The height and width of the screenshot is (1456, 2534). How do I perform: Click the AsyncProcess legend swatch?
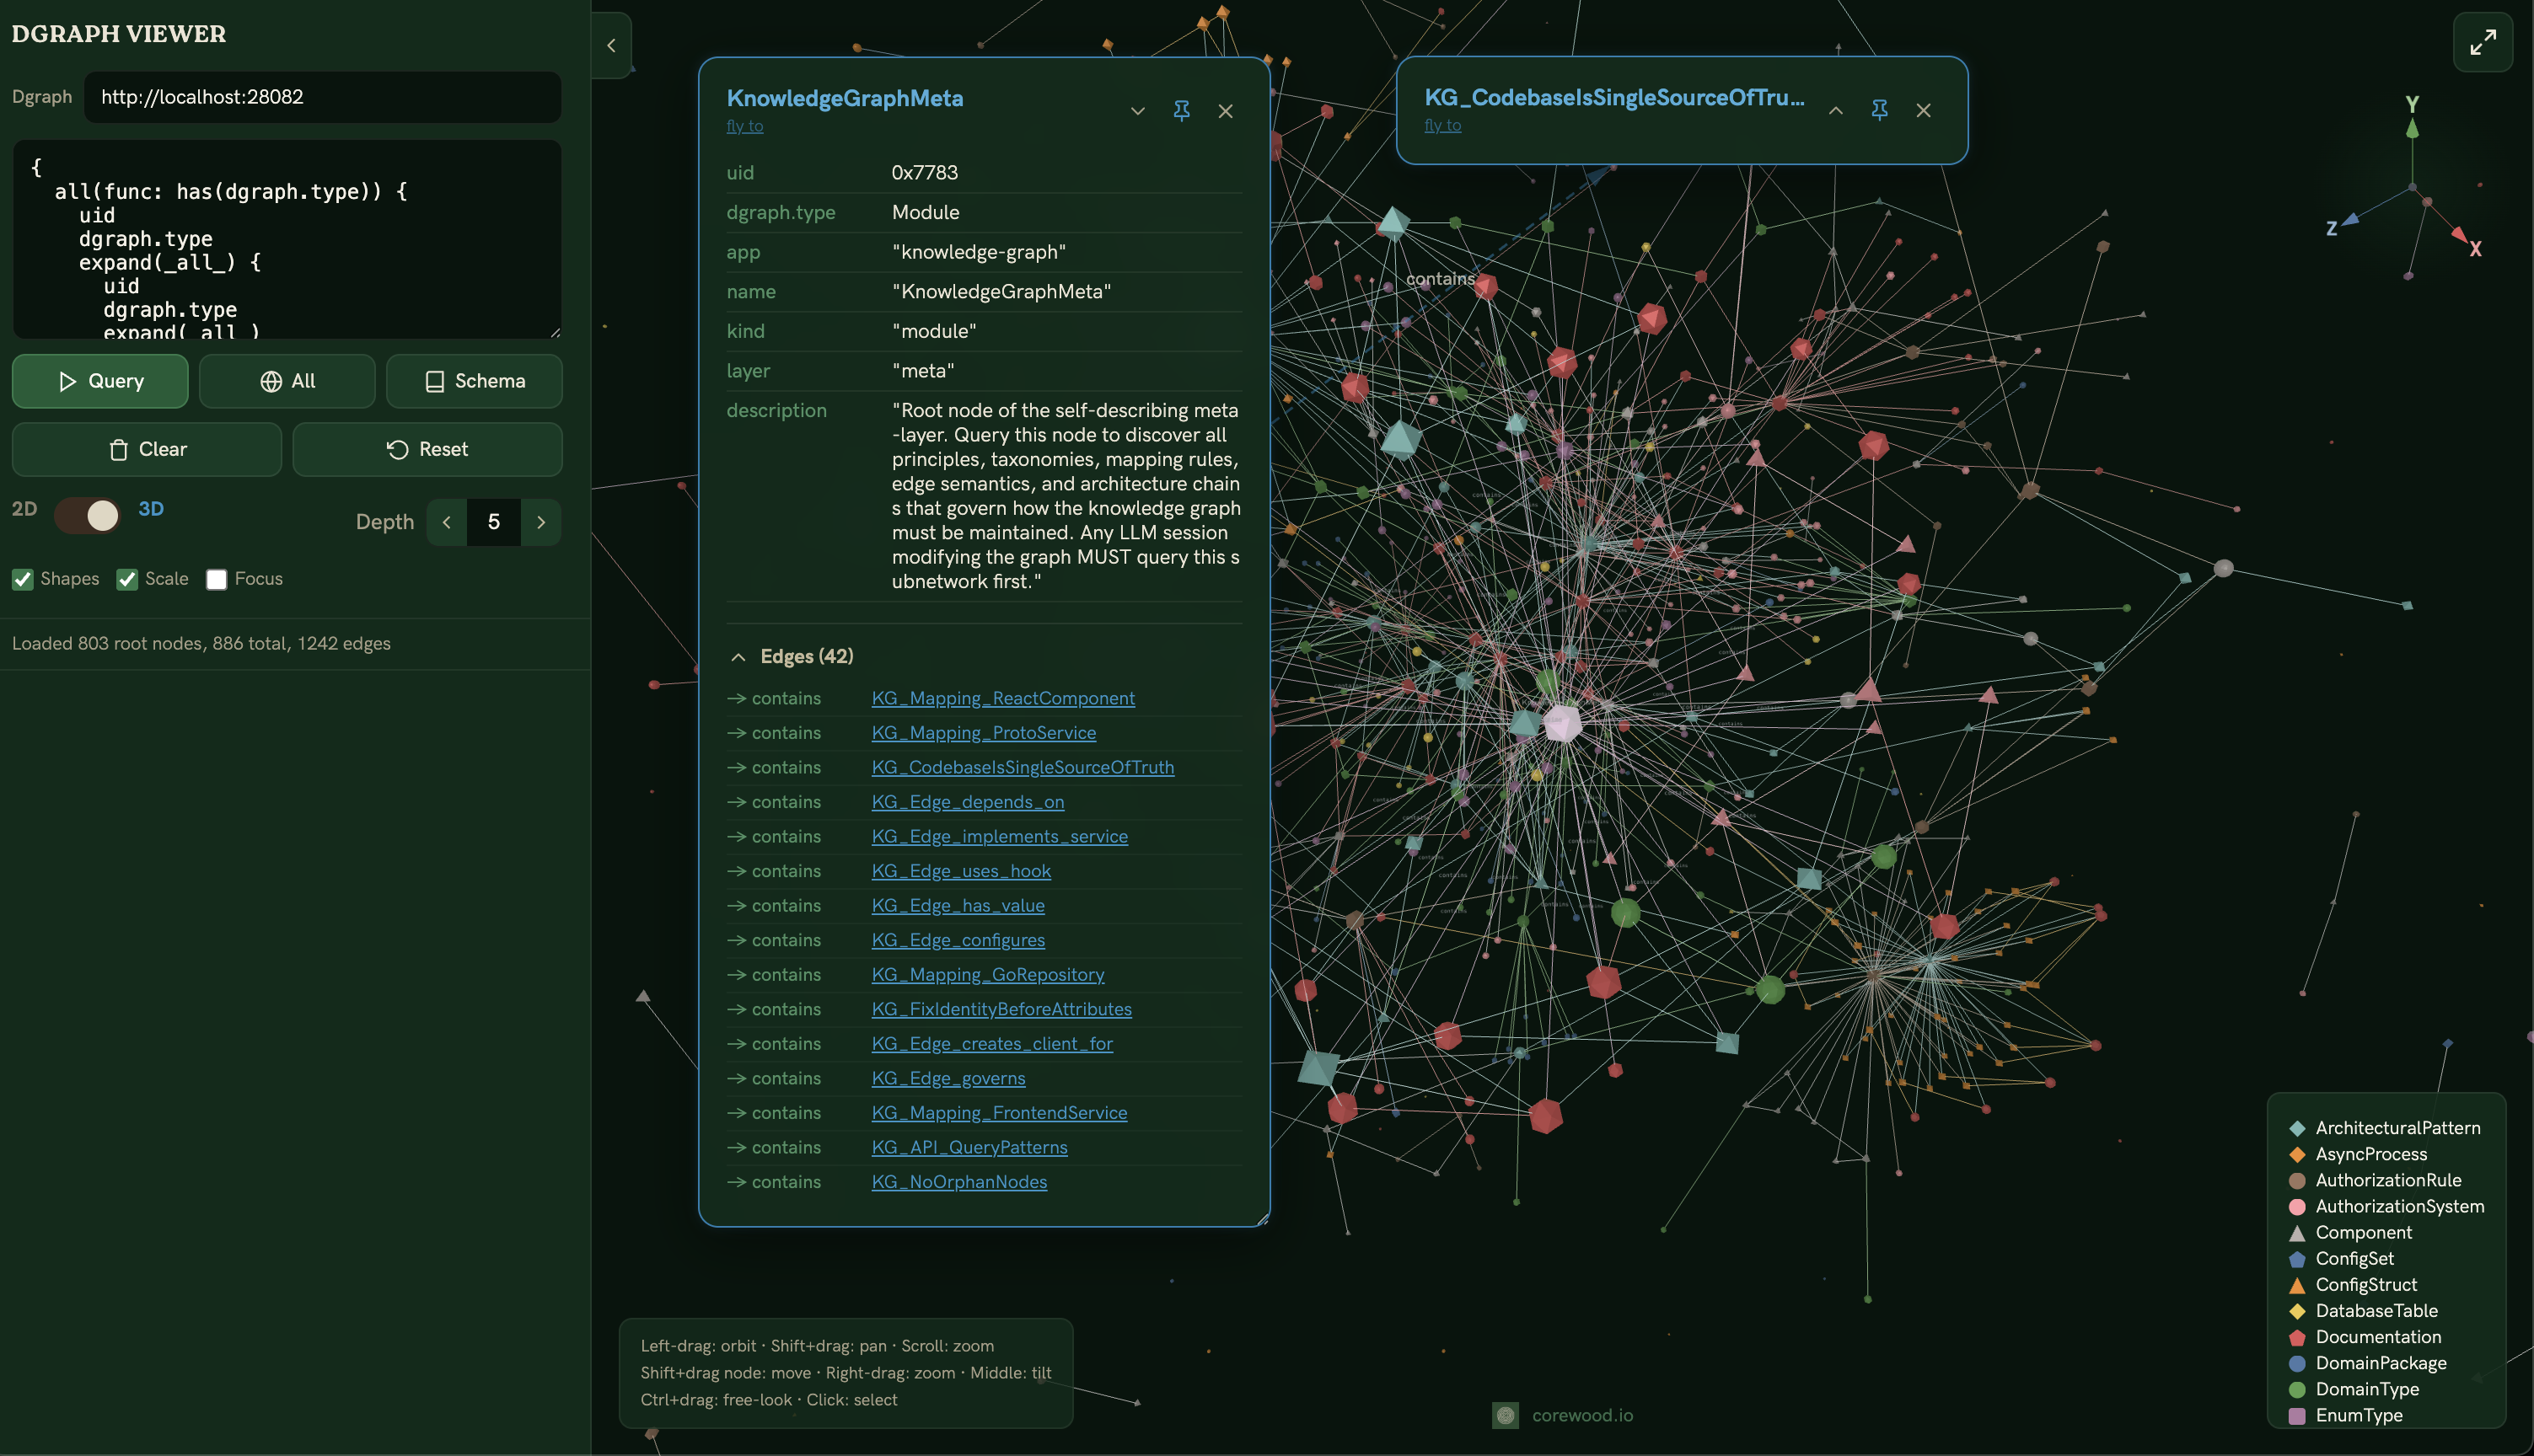pos(2297,1154)
